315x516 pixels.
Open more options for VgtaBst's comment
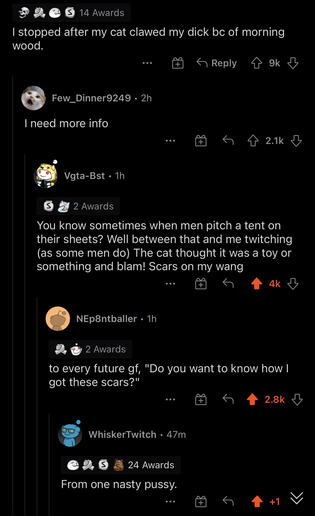coord(170,284)
